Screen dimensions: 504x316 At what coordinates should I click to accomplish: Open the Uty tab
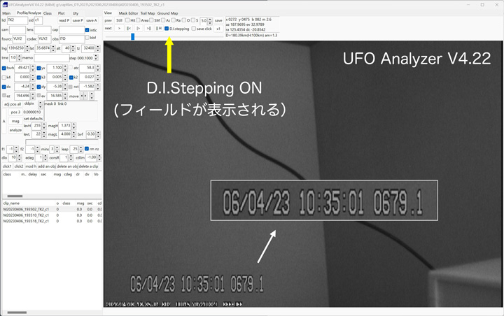tap(76, 13)
